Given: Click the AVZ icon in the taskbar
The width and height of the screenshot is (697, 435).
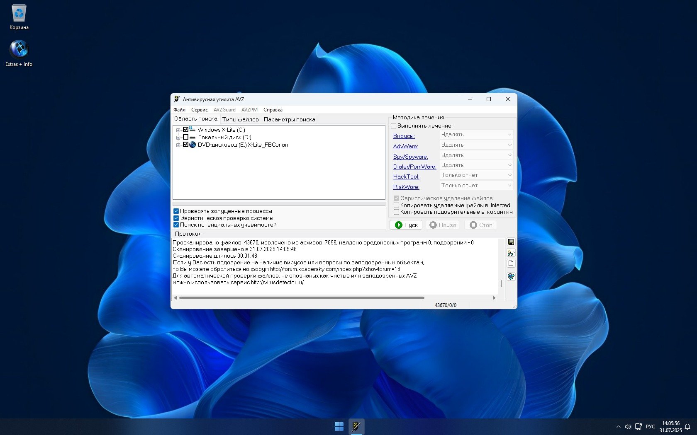Looking at the screenshot, I should [x=356, y=426].
